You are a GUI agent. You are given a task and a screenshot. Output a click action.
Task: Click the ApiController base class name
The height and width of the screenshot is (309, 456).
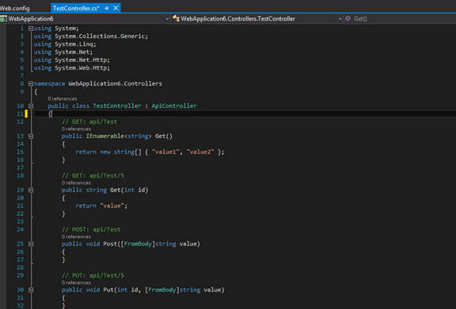174,106
